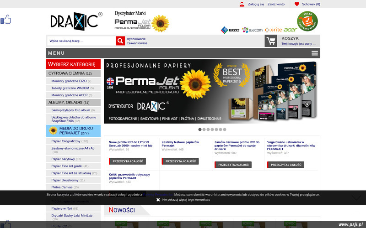
Task: Select the fourth banner slide dot
Action: point(212,130)
